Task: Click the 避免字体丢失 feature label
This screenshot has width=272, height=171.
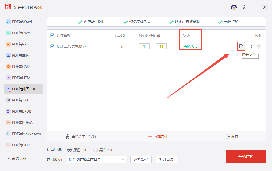Action: pyautogui.click(x=140, y=22)
